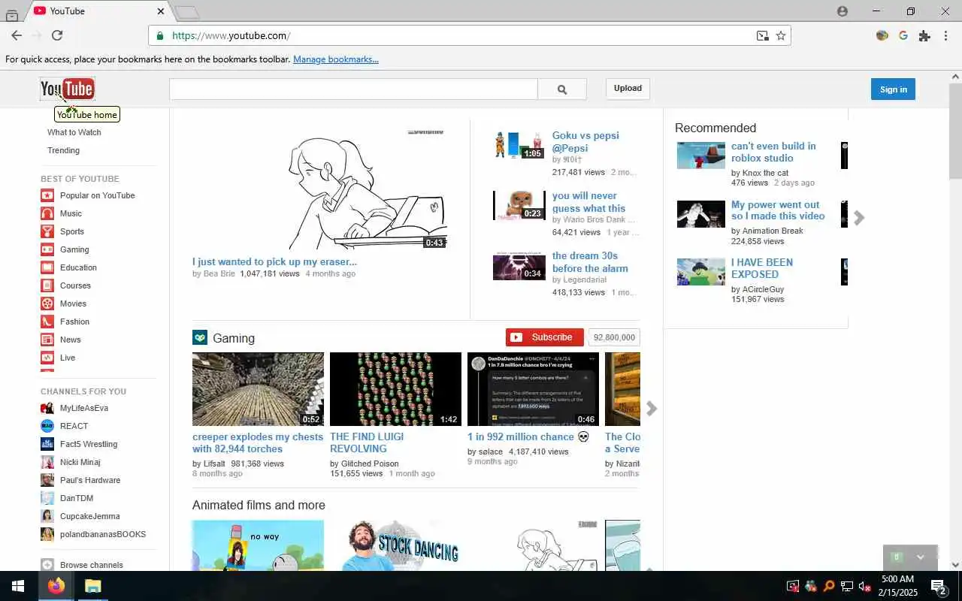962x601 pixels.
Task: Open '1 in 992 million chance' thumbnail
Action: click(533, 389)
